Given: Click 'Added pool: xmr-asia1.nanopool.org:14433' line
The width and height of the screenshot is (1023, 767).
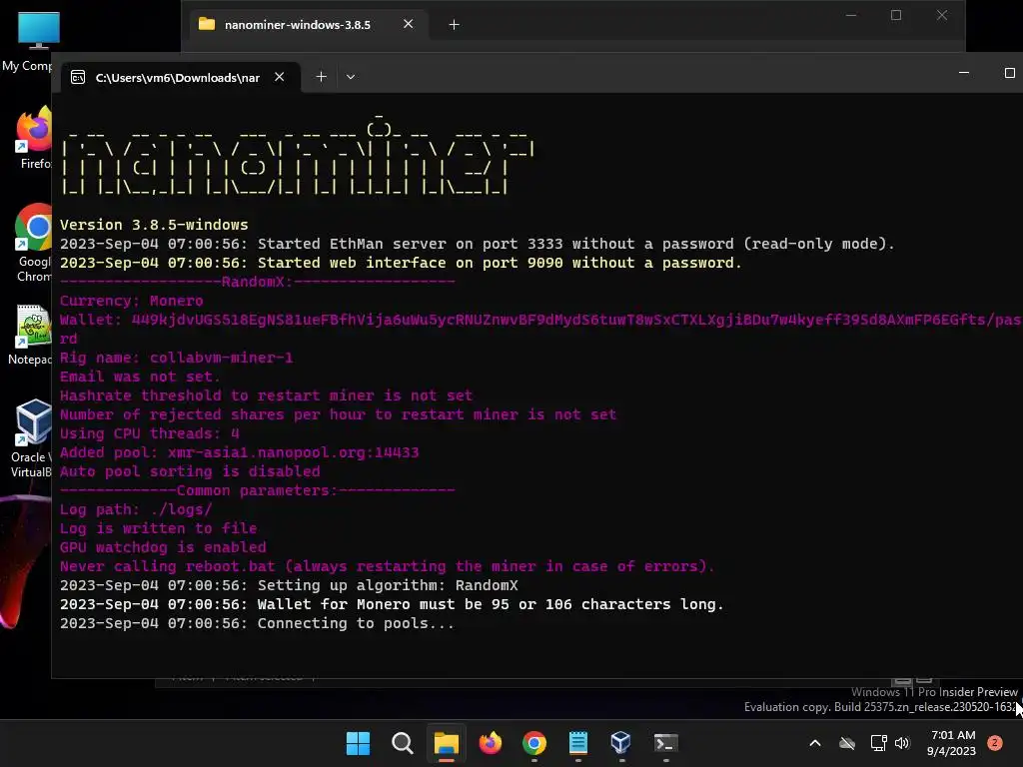Looking at the screenshot, I should [x=240, y=452].
